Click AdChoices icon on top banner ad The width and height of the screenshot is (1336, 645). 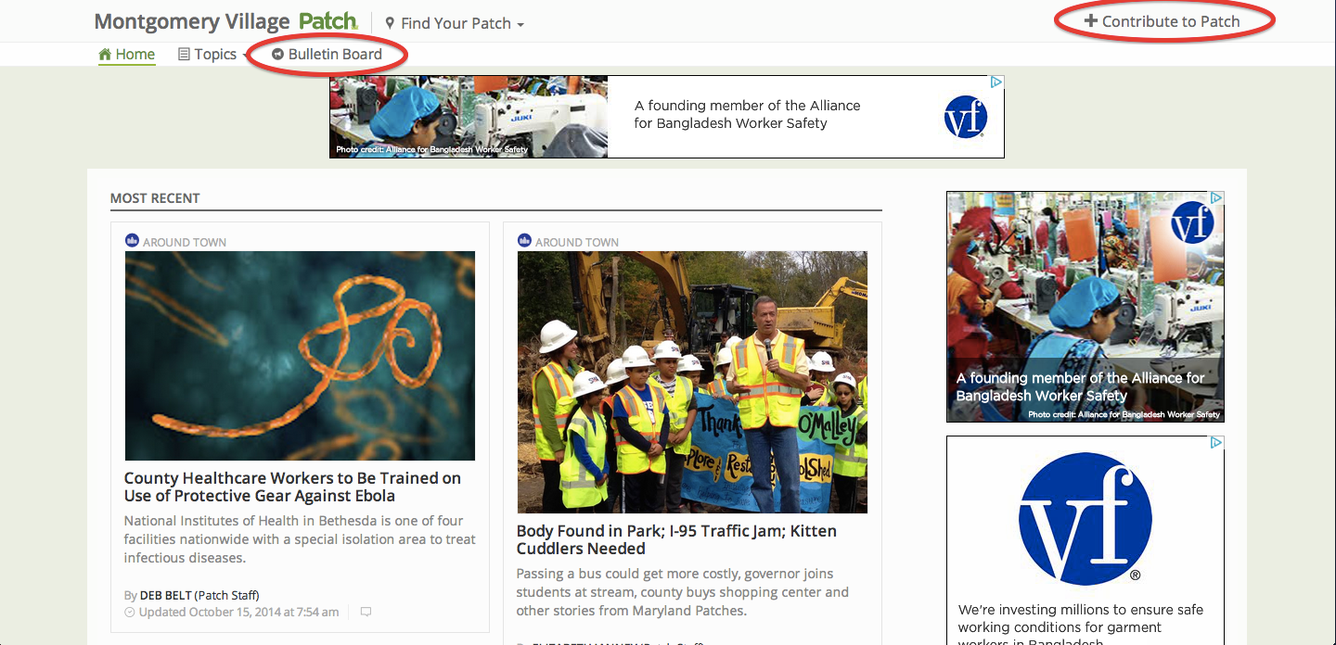(996, 82)
